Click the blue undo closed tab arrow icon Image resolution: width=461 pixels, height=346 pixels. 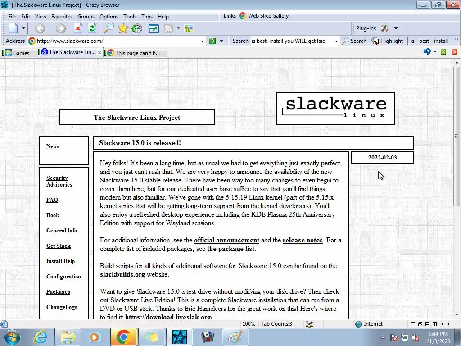427,52
